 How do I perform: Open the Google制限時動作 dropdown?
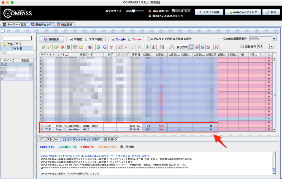coord(274,39)
